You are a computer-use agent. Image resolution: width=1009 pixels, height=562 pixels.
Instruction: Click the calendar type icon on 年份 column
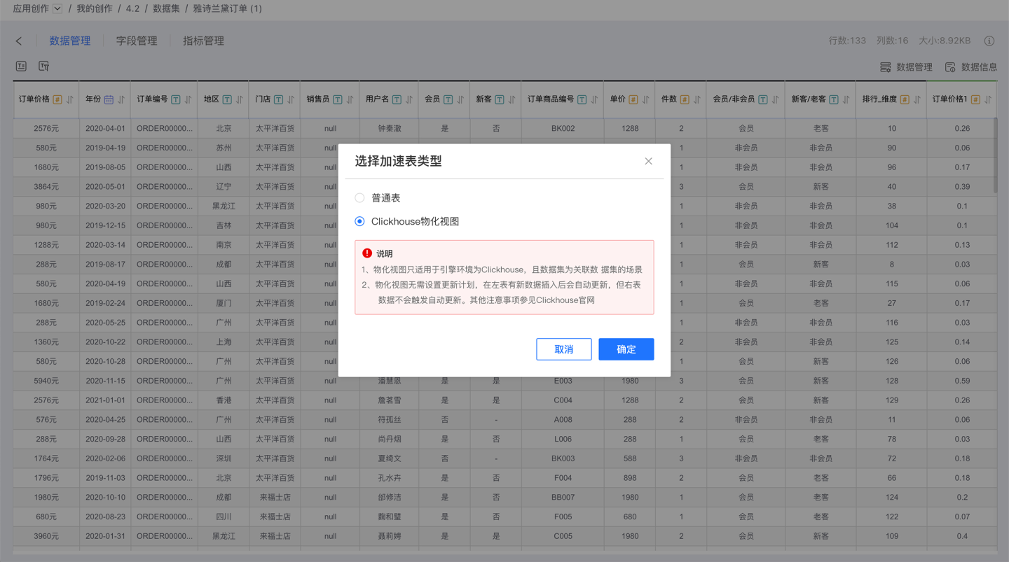pos(109,100)
